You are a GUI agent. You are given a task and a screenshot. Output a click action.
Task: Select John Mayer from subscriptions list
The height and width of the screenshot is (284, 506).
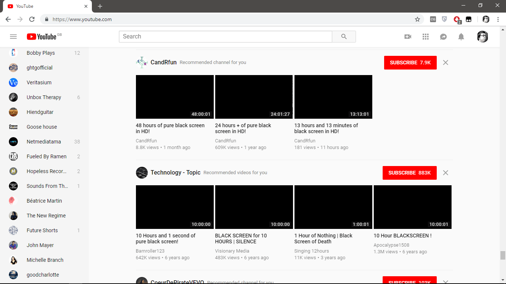[x=40, y=245]
